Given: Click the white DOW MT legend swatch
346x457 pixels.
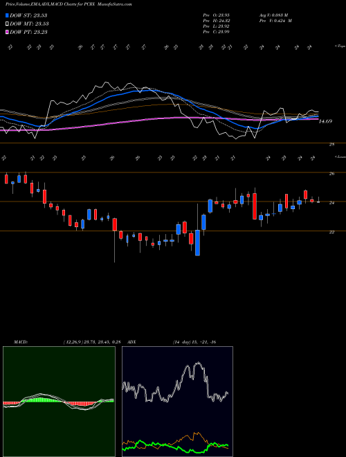Looking at the screenshot, I should click(x=7, y=24).
